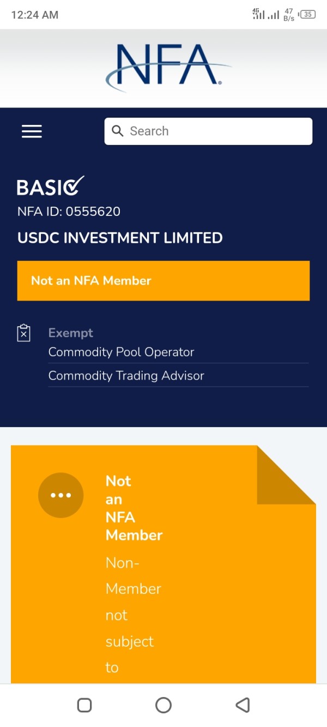
Task: Tap the NFA ID 0555620 text
Action: (69, 212)
